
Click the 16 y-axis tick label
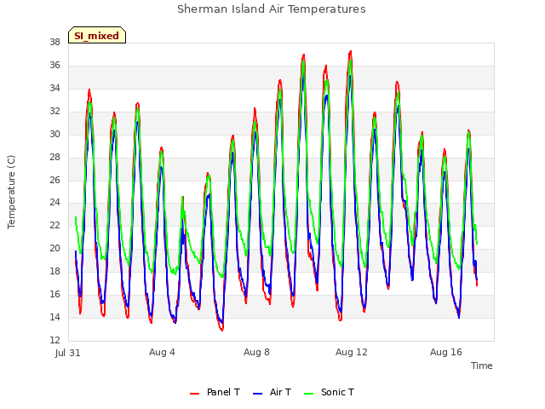[x=54, y=294]
